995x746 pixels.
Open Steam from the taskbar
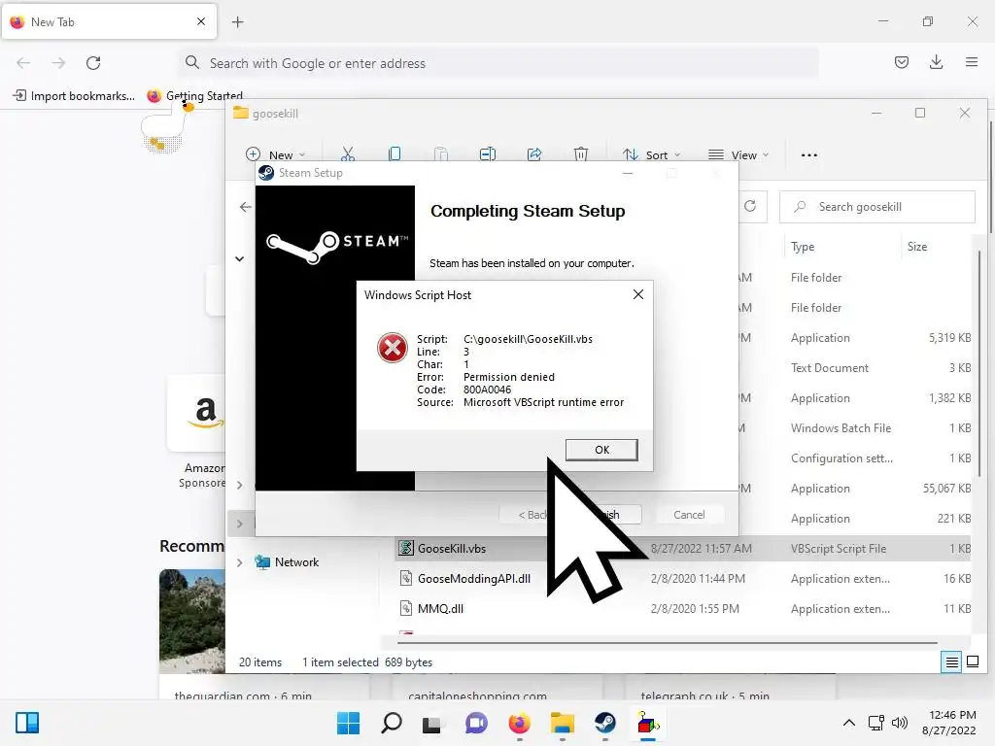(x=604, y=723)
